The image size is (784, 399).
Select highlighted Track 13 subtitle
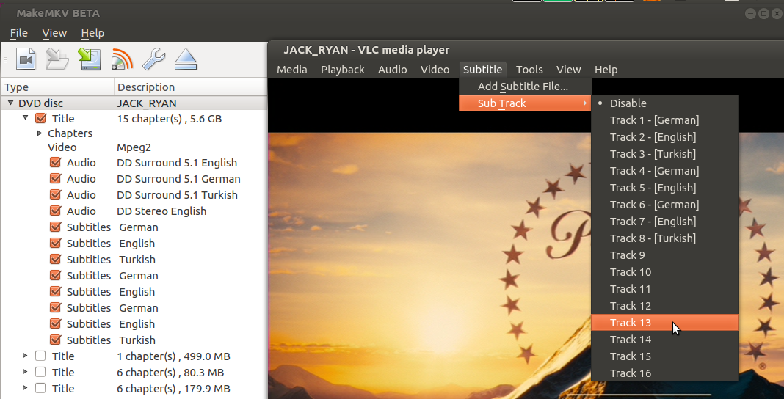665,323
